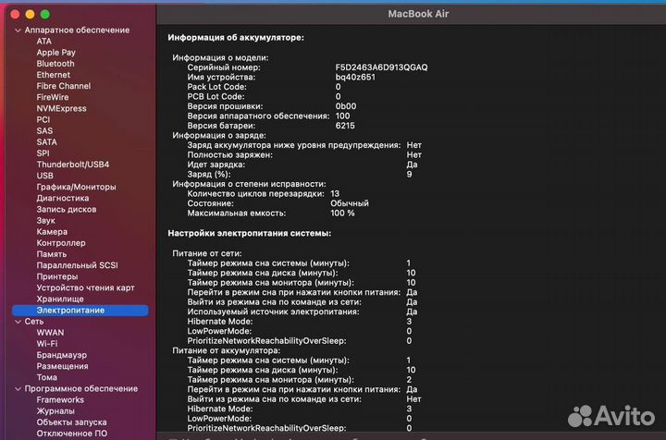Image resolution: width=666 pixels, height=440 pixels.
Task: Click the green zoom window button
Action: coord(44,15)
